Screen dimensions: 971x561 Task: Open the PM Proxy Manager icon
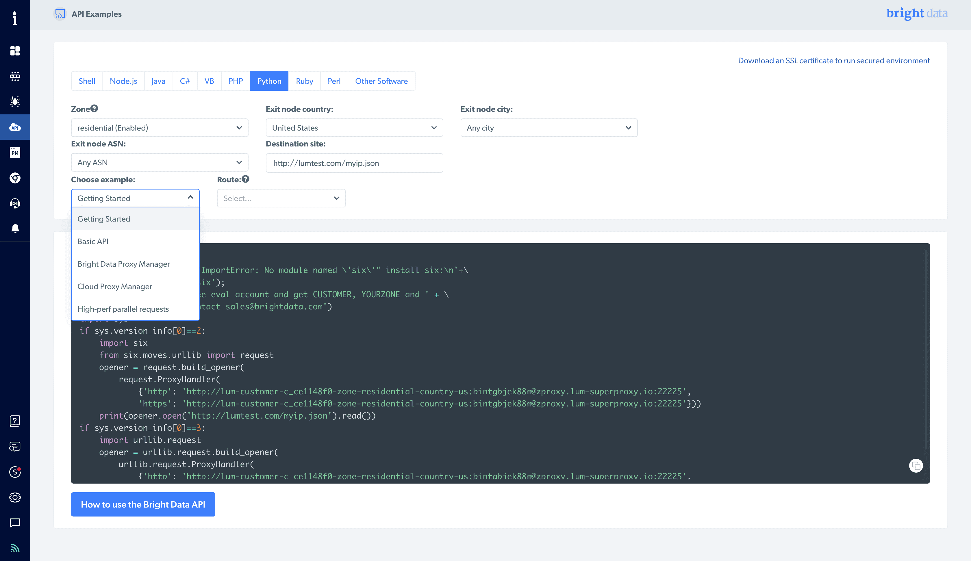click(x=15, y=153)
